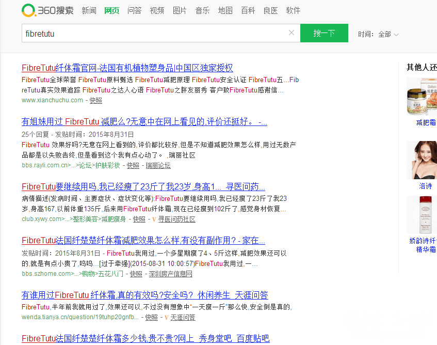Click the club.xywy.com breadcrumb URL
This screenshot has width=437, height=345.
[74, 219]
